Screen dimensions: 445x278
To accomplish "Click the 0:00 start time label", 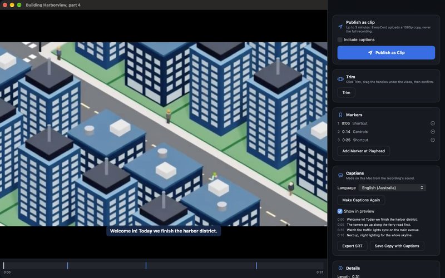I will click(7, 272).
